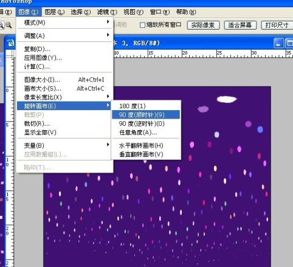Choose 显示全部(V) menu entry
The width and height of the screenshot is (293, 267).
64,133
